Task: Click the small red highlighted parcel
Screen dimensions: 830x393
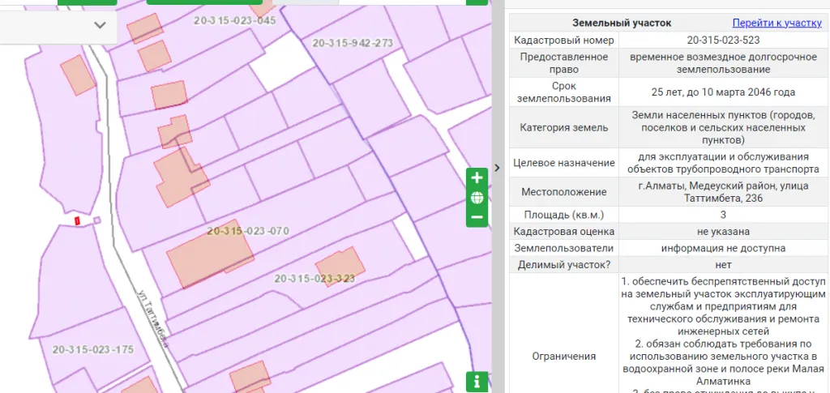Action: tap(77, 220)
